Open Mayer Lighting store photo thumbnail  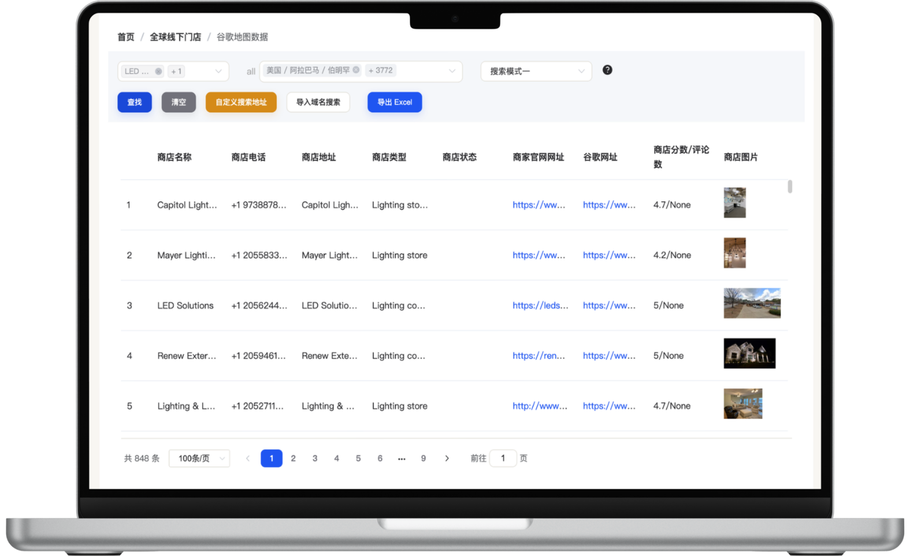(x=735, y=253)
